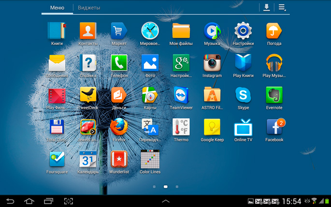The height and width of the screenshot is (207, 331).
Task: Open the Справка help app
Action: 88,63
